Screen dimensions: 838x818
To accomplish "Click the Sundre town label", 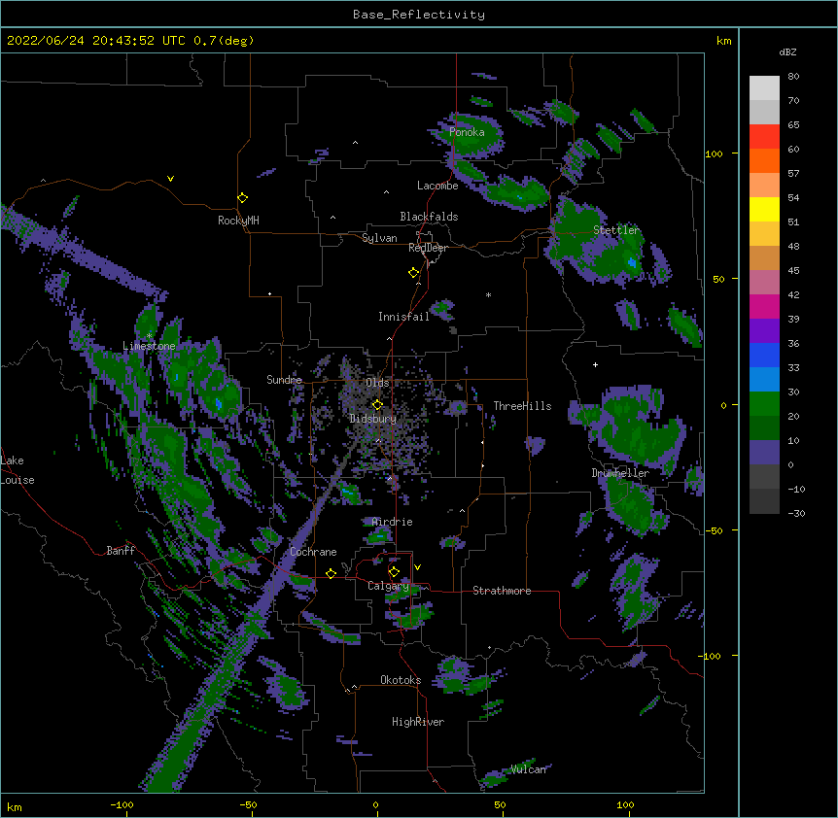I will pos(284,380).
